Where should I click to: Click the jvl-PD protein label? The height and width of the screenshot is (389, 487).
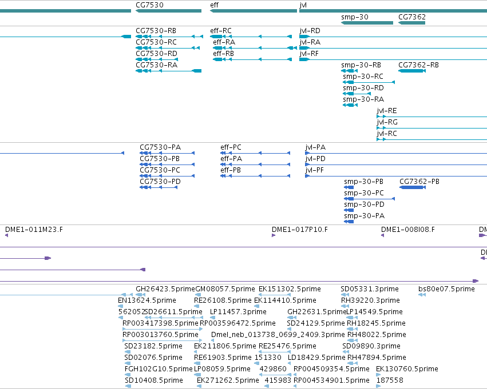coord(315,159)
